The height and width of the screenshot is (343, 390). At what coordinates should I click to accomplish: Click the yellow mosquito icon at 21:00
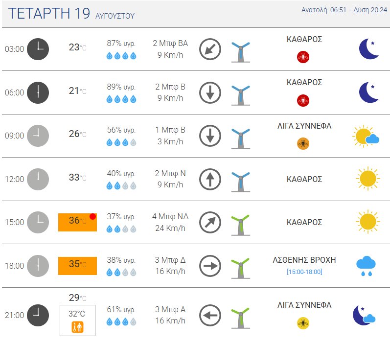pos(303,323)
